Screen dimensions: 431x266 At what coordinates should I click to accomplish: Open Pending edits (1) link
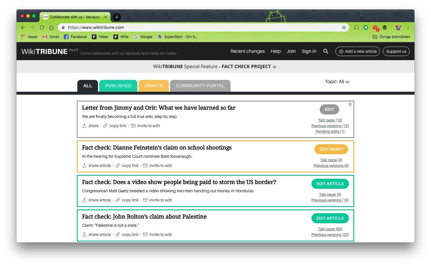pos(330,131)
